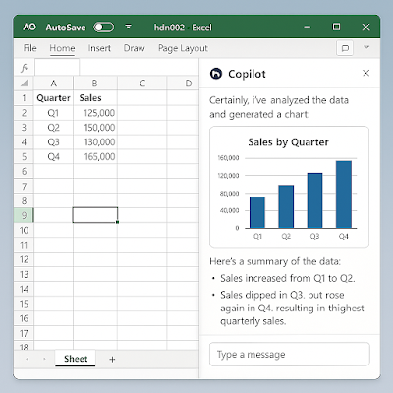Open the Quick Access Toolbar dropdown arrow
This screenshot has height=393, width=393.
[129, 27]
